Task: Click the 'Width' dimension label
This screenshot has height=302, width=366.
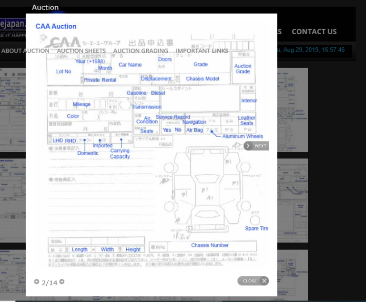Action: pos(107,250)
